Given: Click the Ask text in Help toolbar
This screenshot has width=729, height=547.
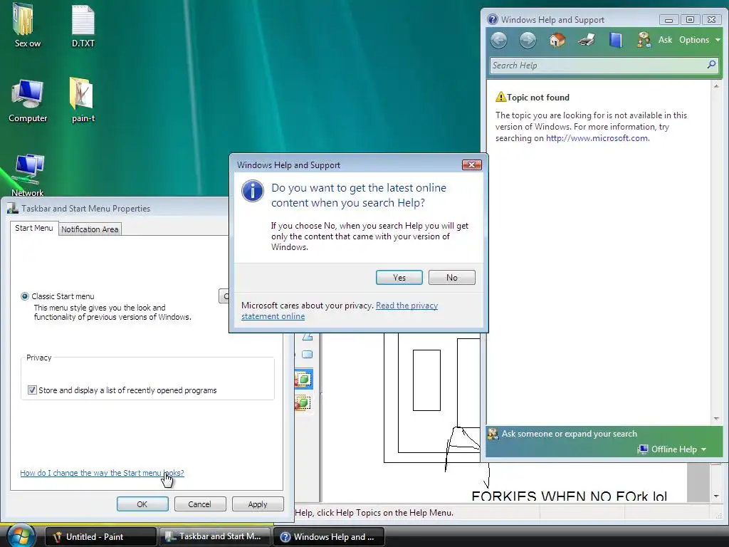Looking at the screenshot, I should click(665, 40).
